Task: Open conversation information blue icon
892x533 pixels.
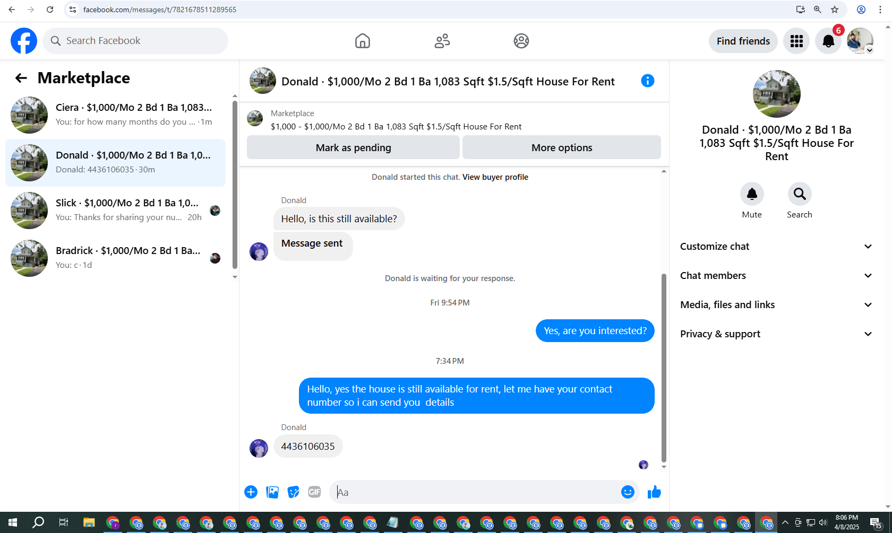Action: tap(648, 81)
